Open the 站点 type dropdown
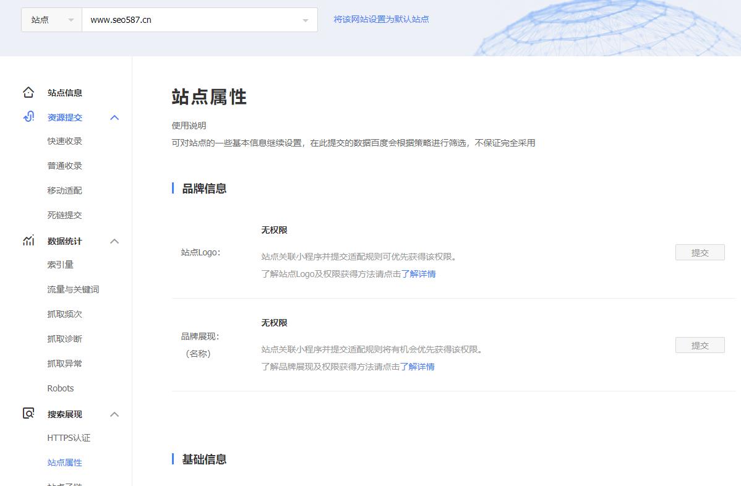Viewport: 741px width, 486px height. [51, 19]
